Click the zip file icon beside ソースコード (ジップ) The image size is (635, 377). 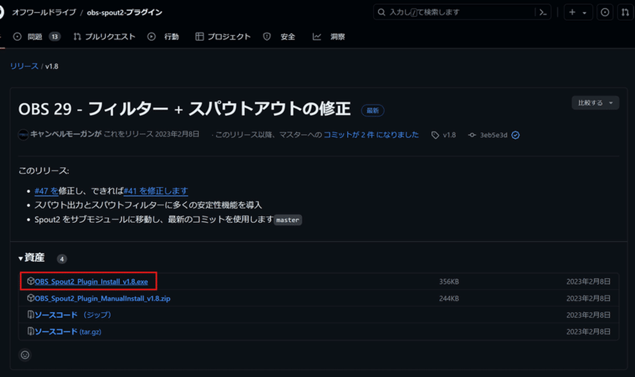point(31,315)
